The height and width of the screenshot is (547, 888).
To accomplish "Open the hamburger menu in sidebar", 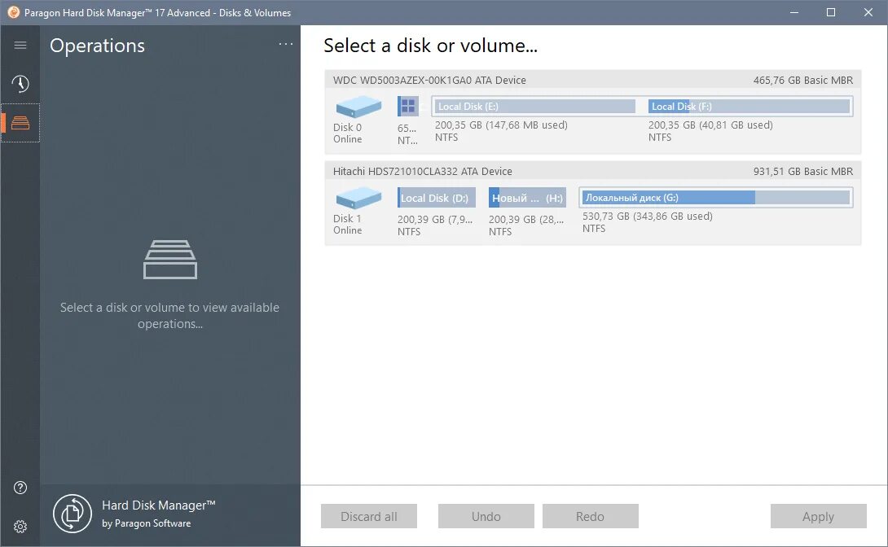I will (20, 46).
